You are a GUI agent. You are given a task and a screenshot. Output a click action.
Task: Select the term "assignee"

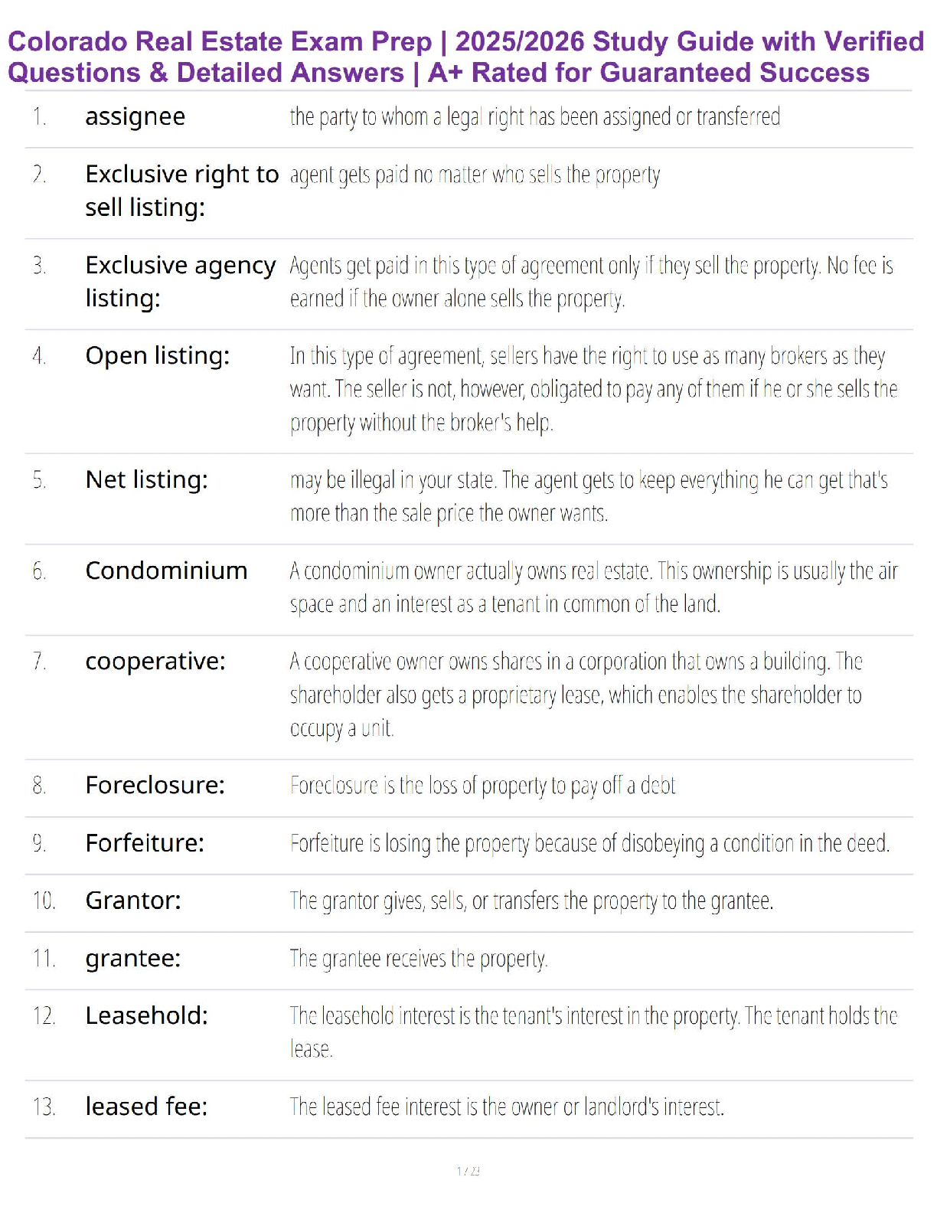(135, 117)
